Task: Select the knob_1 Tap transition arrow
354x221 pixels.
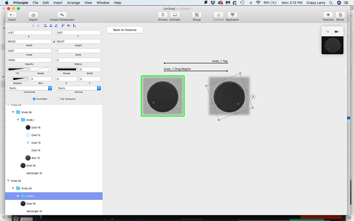Action: pos(196,63)
